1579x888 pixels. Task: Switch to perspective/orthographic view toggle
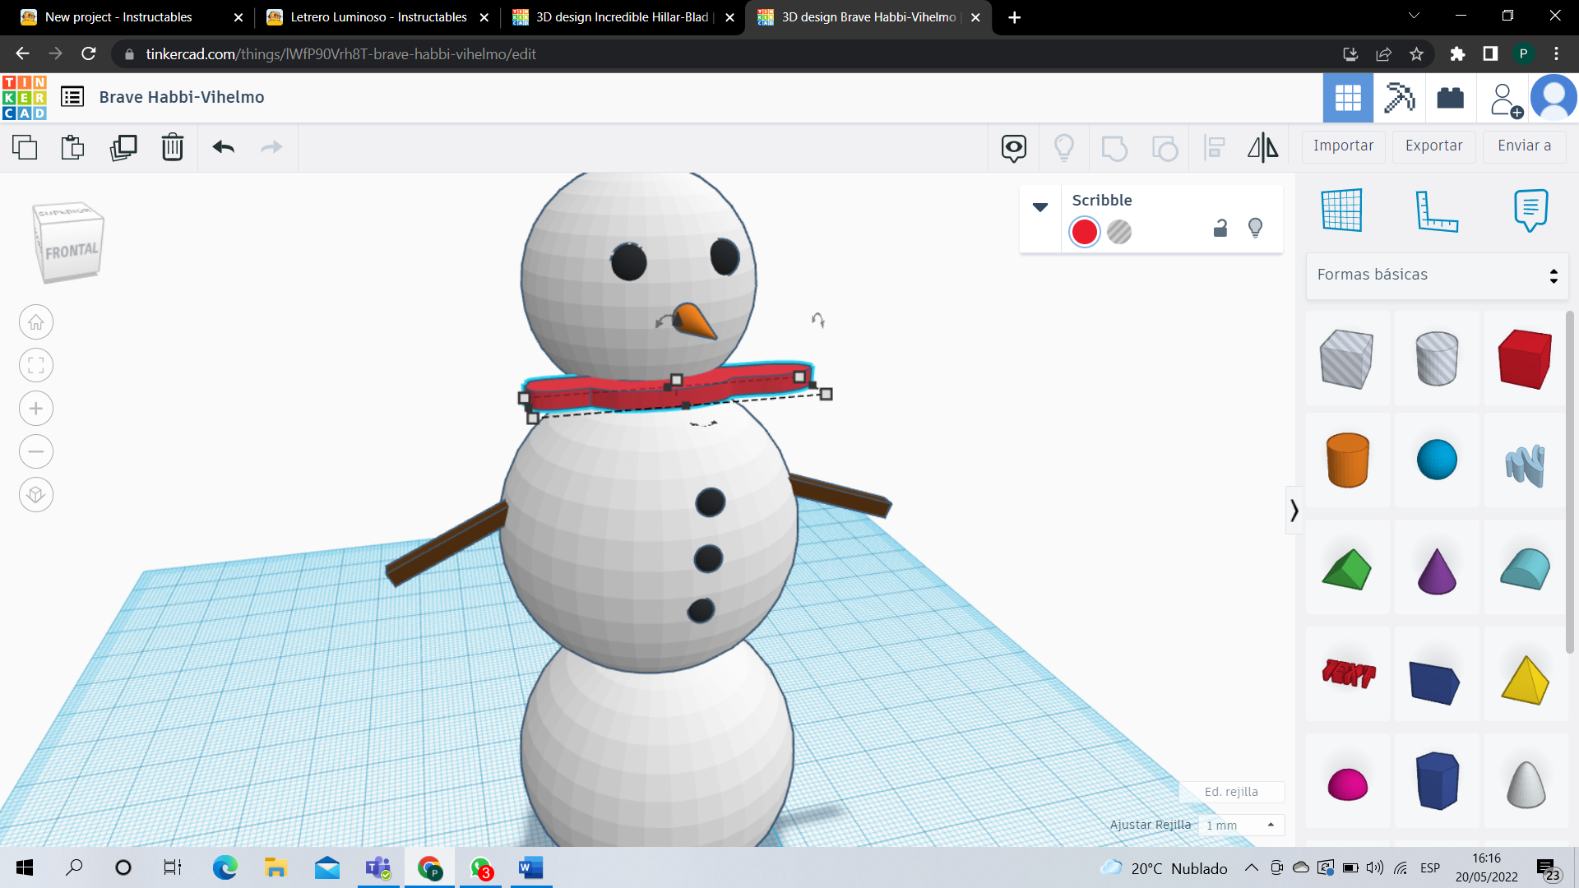pyautogui.click(x=36, y=495)
